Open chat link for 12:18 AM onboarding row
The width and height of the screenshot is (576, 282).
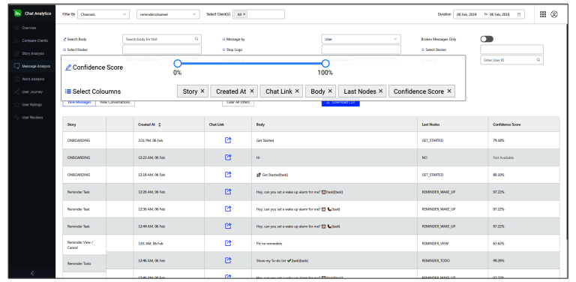click(228, 175)
